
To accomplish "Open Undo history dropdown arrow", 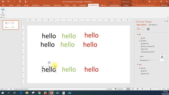I will (x=11, y=2).
